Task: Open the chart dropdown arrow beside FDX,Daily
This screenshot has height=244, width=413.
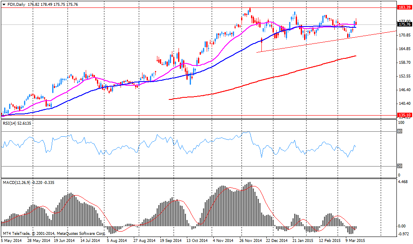Action: tap(4, 5)
